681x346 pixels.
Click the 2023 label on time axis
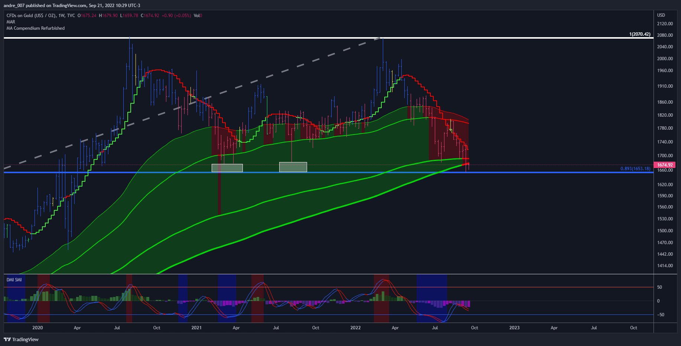click(514, 328)
